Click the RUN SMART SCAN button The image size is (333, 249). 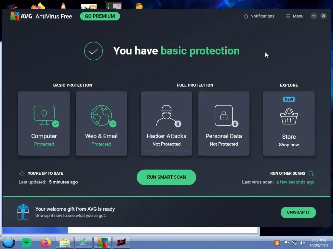166,177
